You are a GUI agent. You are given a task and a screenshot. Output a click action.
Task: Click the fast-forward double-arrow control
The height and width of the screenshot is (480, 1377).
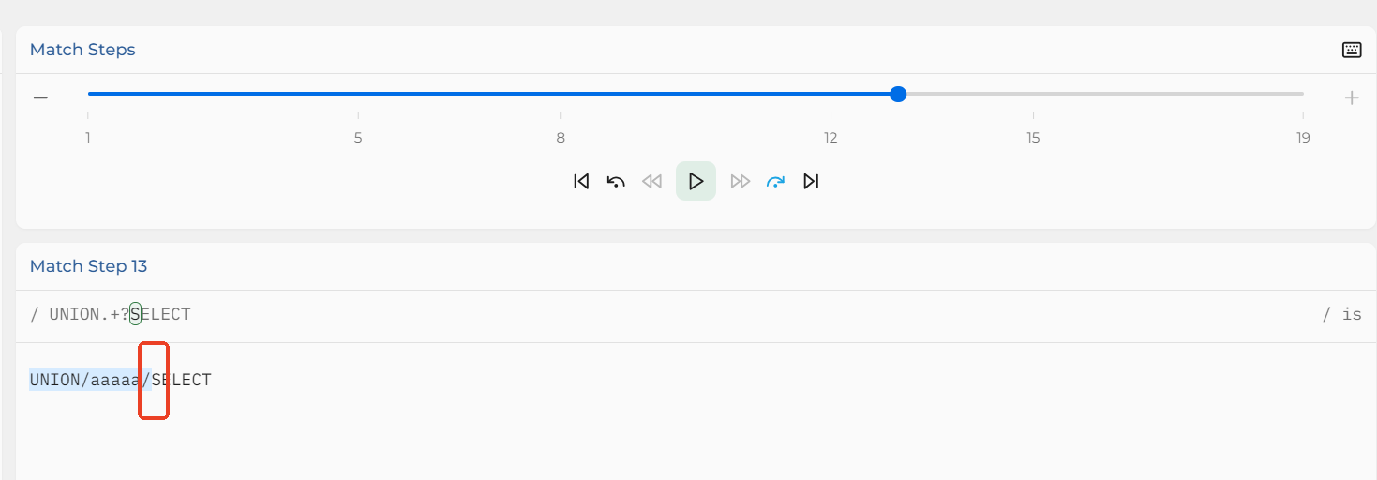pos(741,181)
